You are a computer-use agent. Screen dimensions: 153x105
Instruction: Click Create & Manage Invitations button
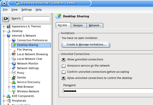point(86,45)
